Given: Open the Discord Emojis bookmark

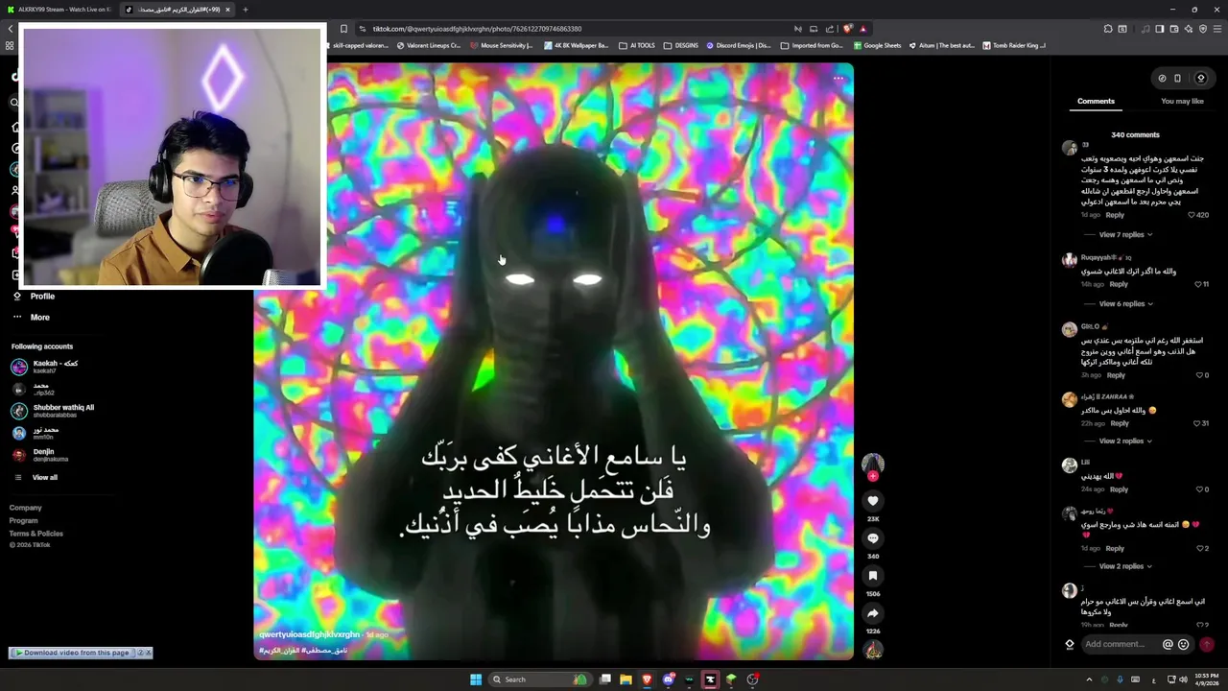Looking at the screenshot, I should (x=739, y=45).
